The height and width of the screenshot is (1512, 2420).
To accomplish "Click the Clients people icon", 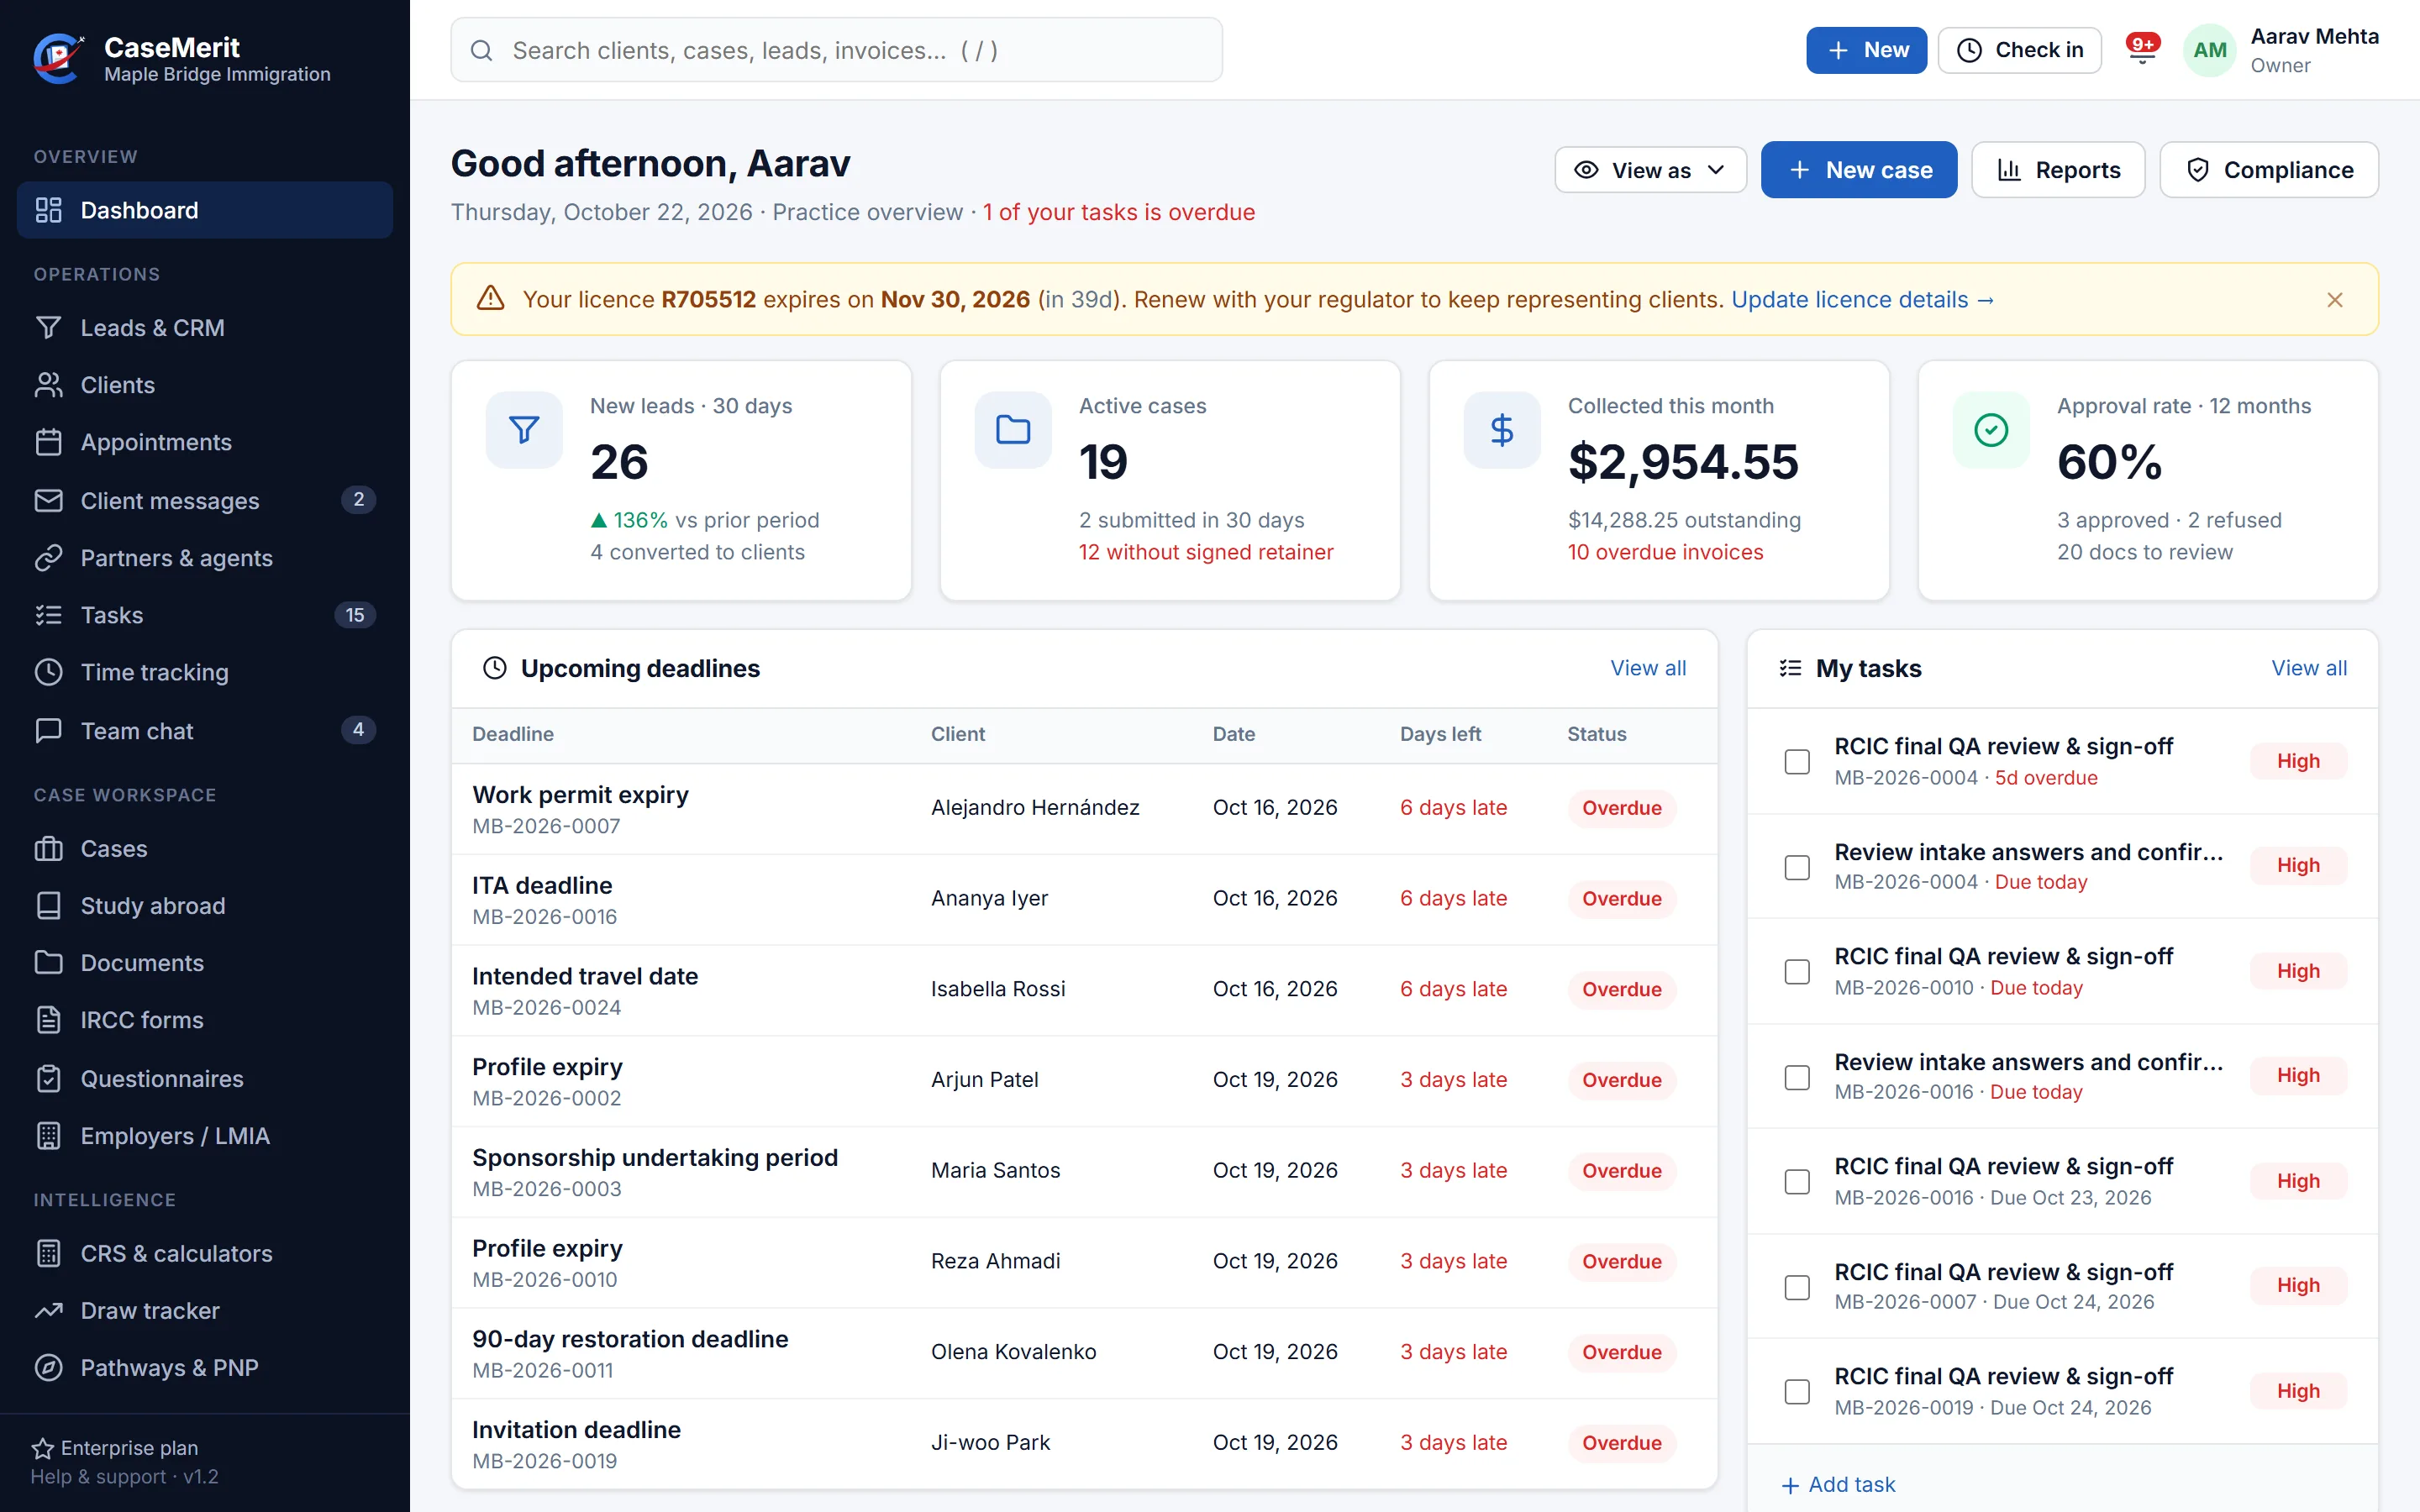I will [48, 385].
